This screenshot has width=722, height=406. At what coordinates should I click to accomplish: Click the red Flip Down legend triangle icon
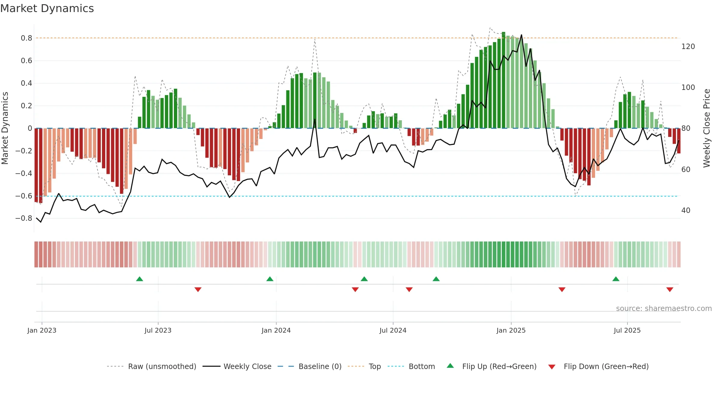(552, 367)
